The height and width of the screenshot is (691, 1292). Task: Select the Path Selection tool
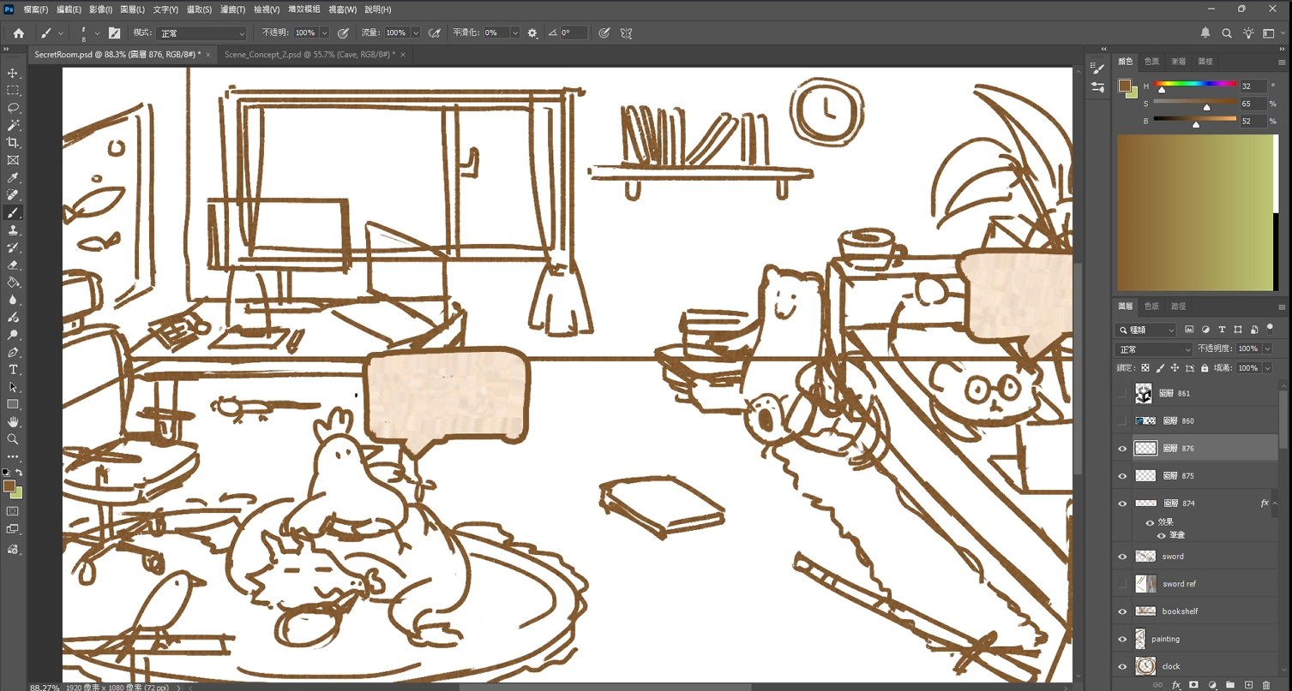click(x=13, y=387)
